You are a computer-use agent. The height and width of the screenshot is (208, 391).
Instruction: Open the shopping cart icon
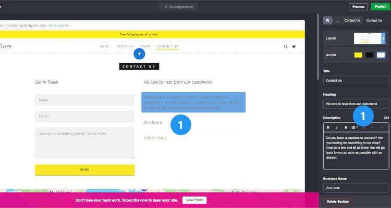pyautogui.click(x=294, y=46)
